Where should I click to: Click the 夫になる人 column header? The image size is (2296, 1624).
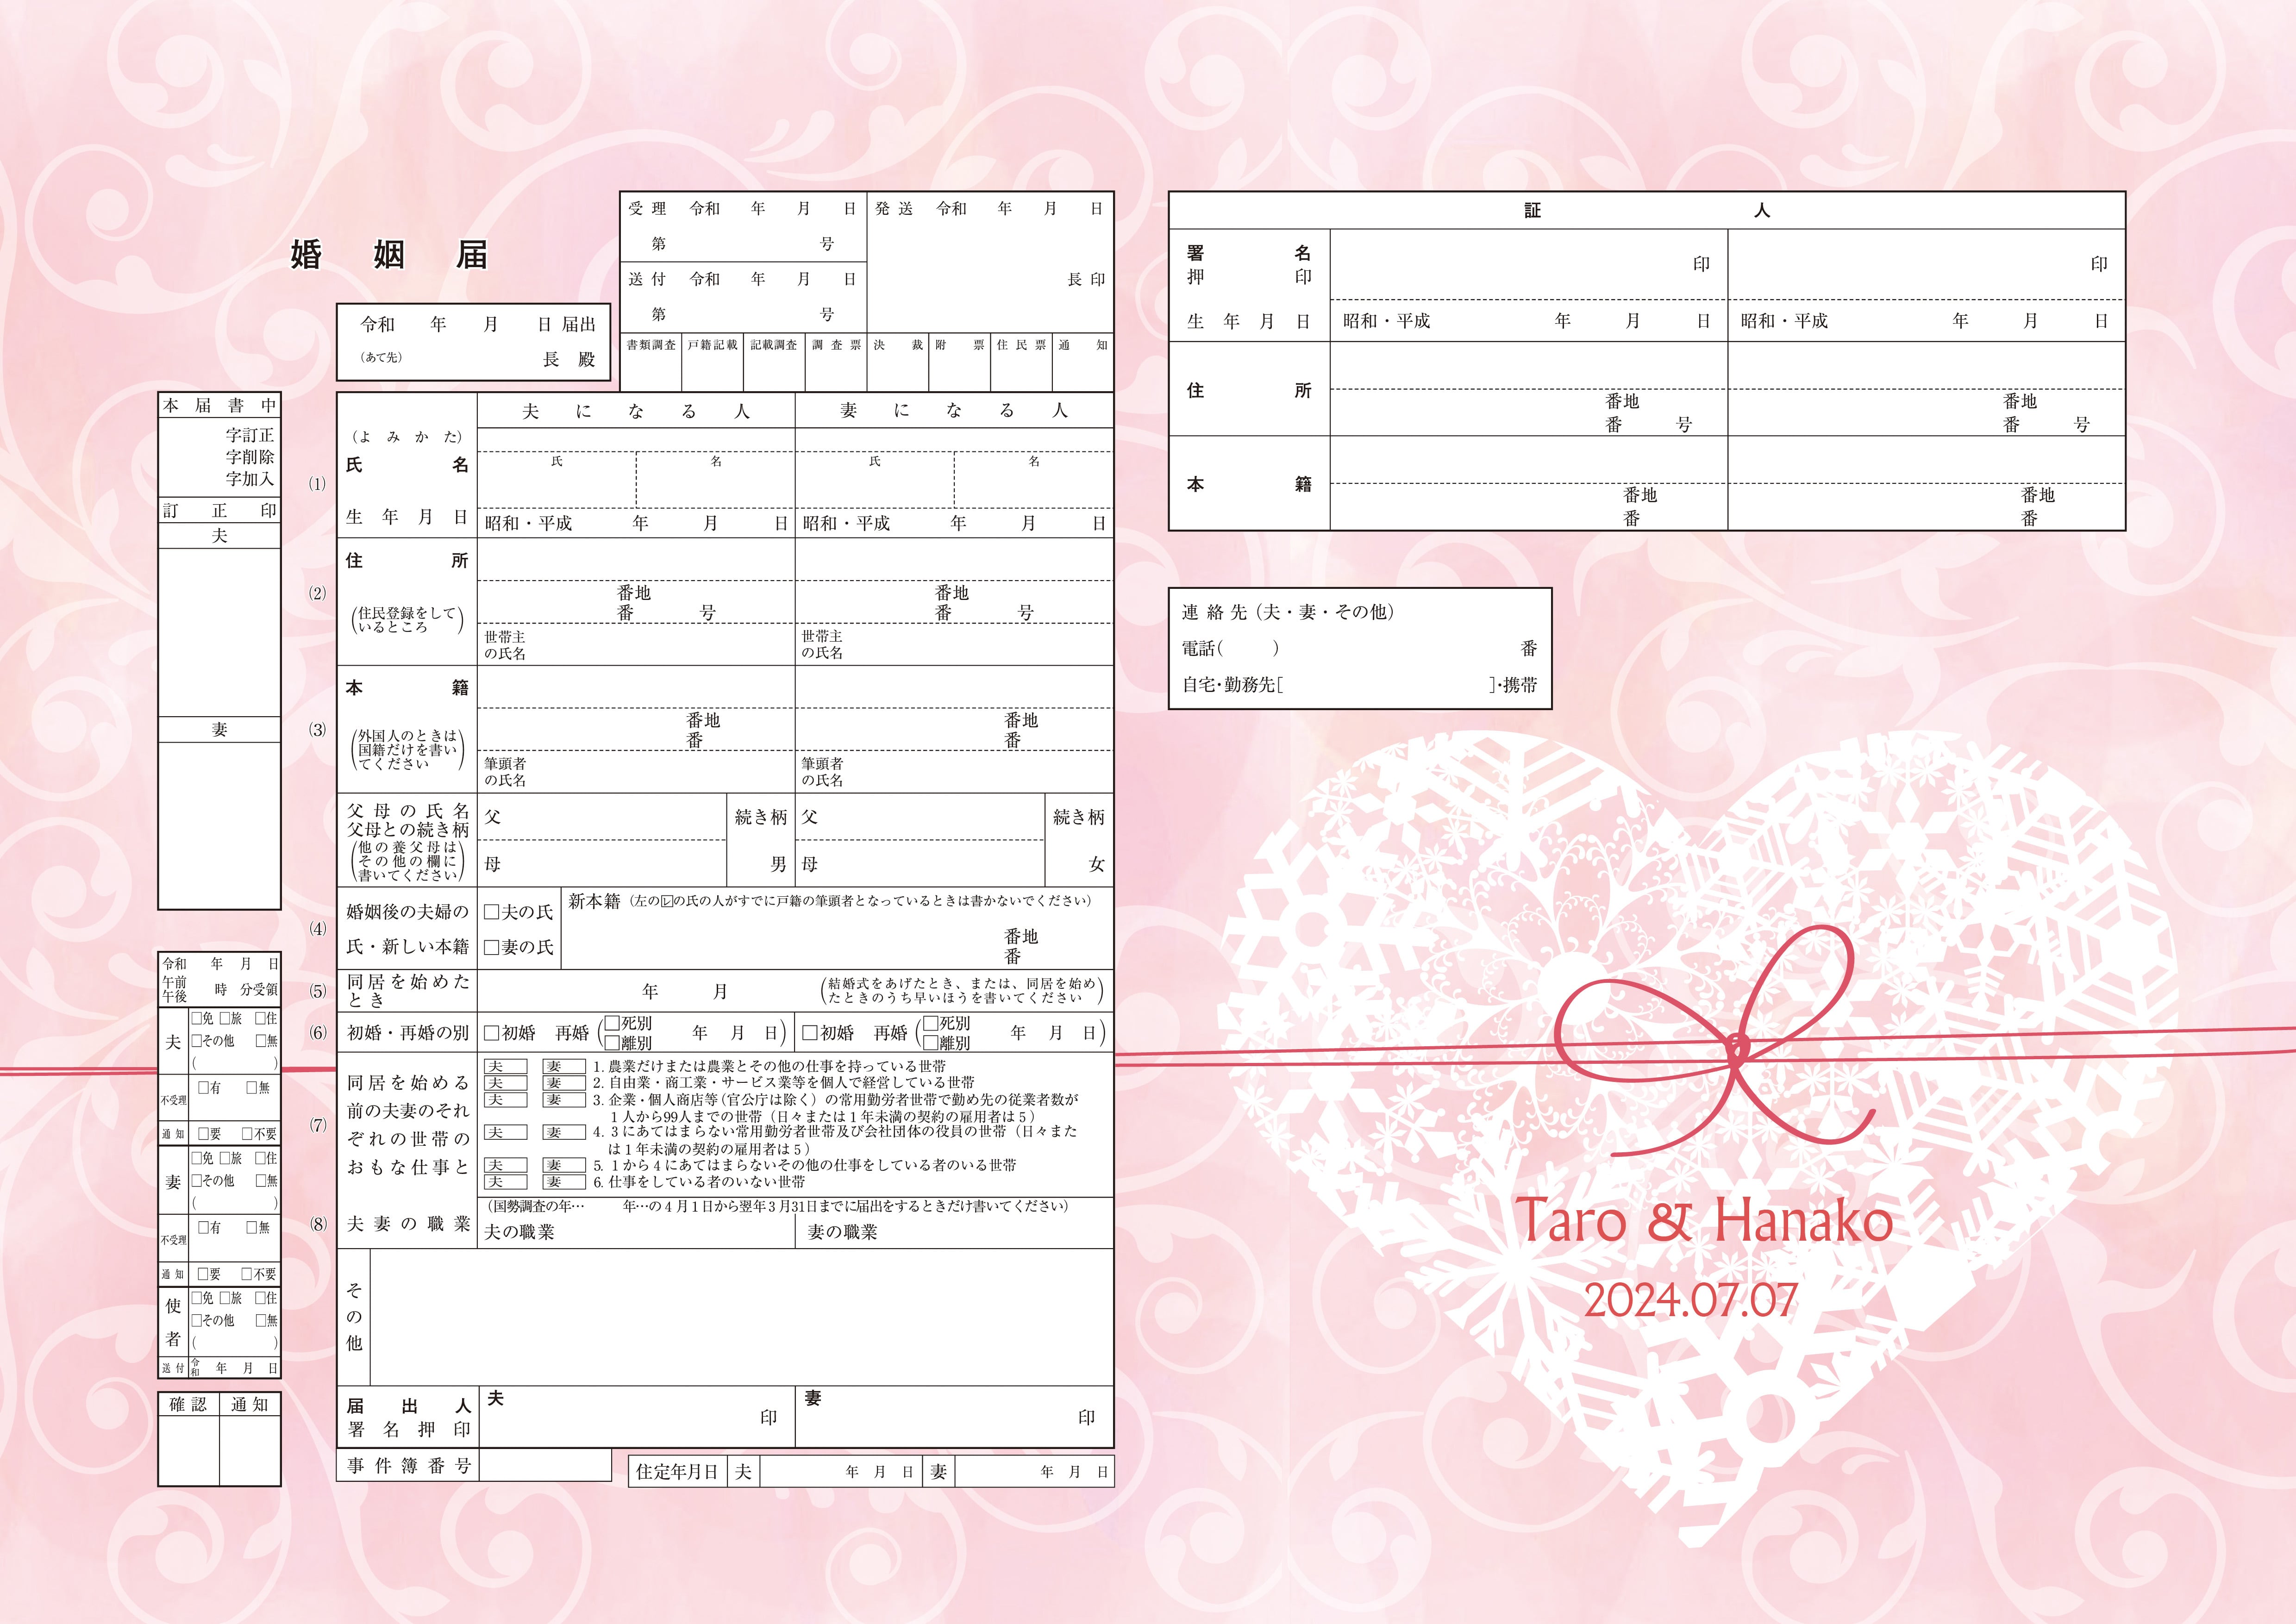tap(636, 411)
